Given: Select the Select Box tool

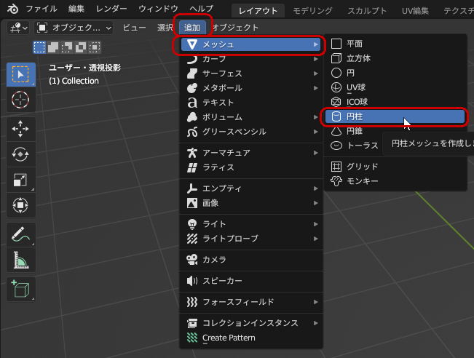Looking at the screenshot, I should [x=21, y=75].
